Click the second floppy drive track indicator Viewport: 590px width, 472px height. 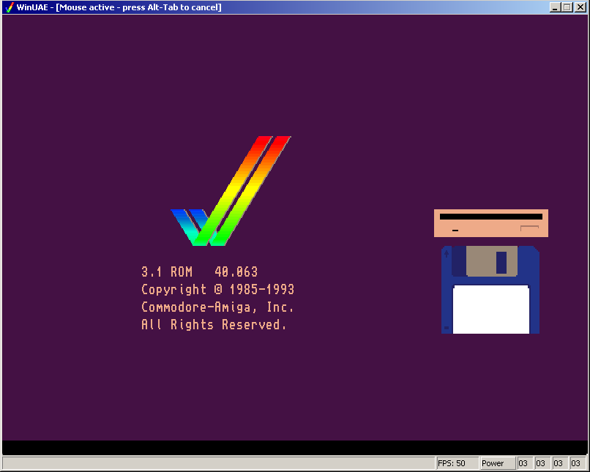pos(541,463)
